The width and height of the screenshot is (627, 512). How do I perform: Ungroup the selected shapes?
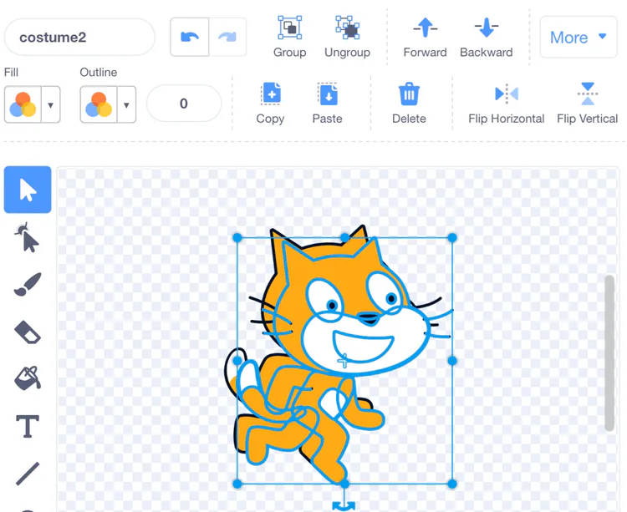coord(347,37)
